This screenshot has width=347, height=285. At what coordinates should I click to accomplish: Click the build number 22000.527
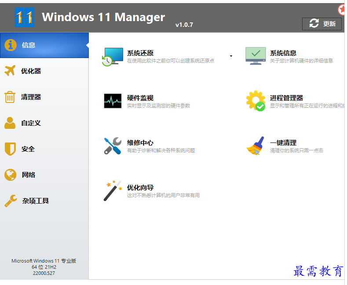44,273
